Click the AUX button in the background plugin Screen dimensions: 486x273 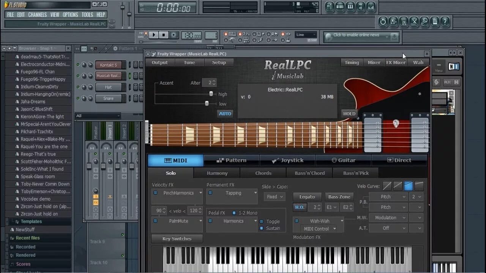pos(447,82)
